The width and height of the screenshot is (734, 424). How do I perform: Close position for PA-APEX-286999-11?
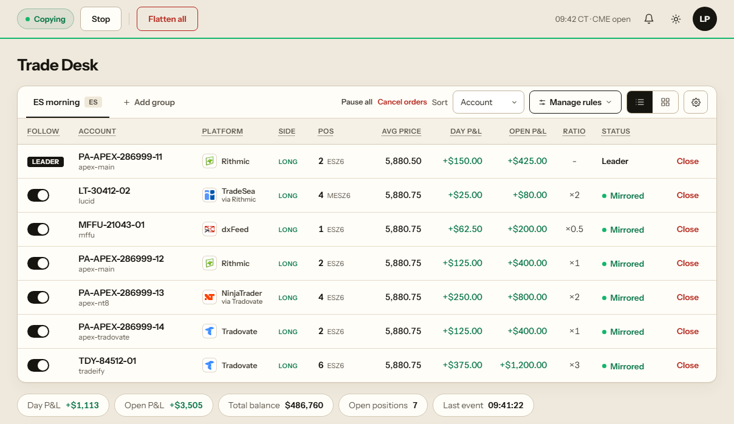[688, 161]
